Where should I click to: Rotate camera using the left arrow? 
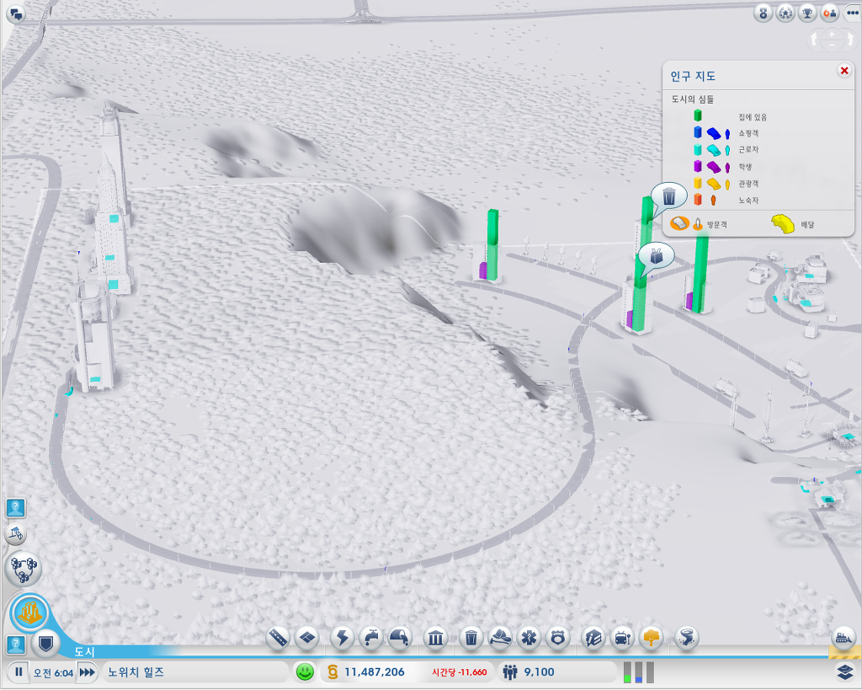point(814,40)
